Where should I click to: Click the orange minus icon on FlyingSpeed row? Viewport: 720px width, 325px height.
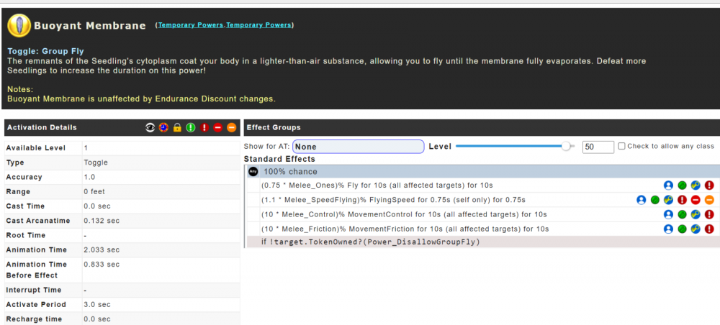pyautogui.click(x=709, y=200)
